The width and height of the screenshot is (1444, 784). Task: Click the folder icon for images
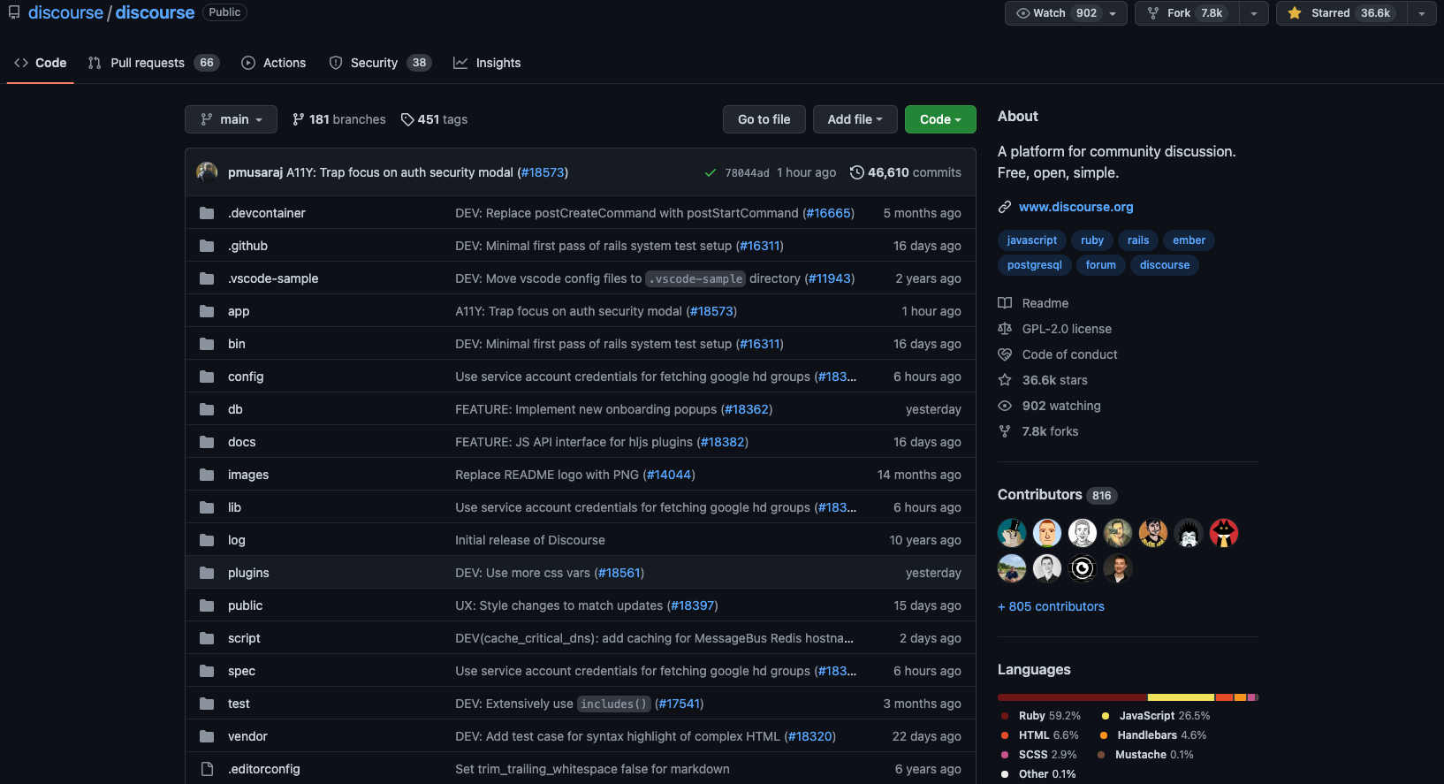click(207, 475)
